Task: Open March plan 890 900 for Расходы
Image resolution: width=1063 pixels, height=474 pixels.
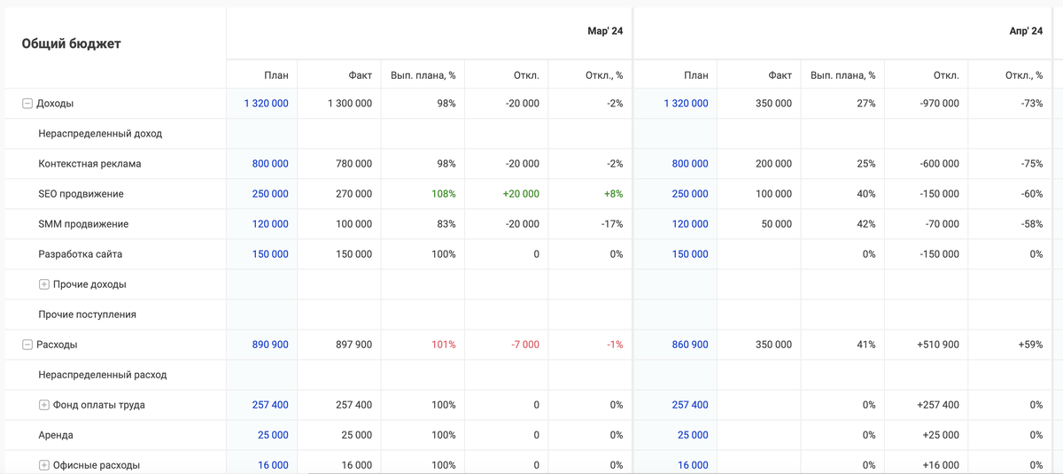Action: [x=270, y=345]
